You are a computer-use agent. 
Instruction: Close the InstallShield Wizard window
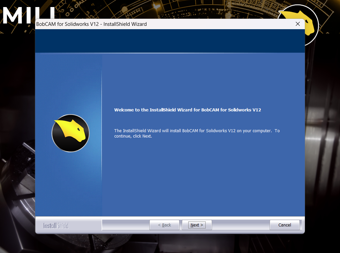click(x=298, y=24)
